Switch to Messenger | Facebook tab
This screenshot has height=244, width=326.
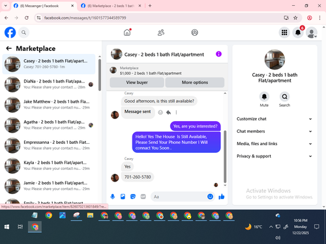(x=44, y=6)
